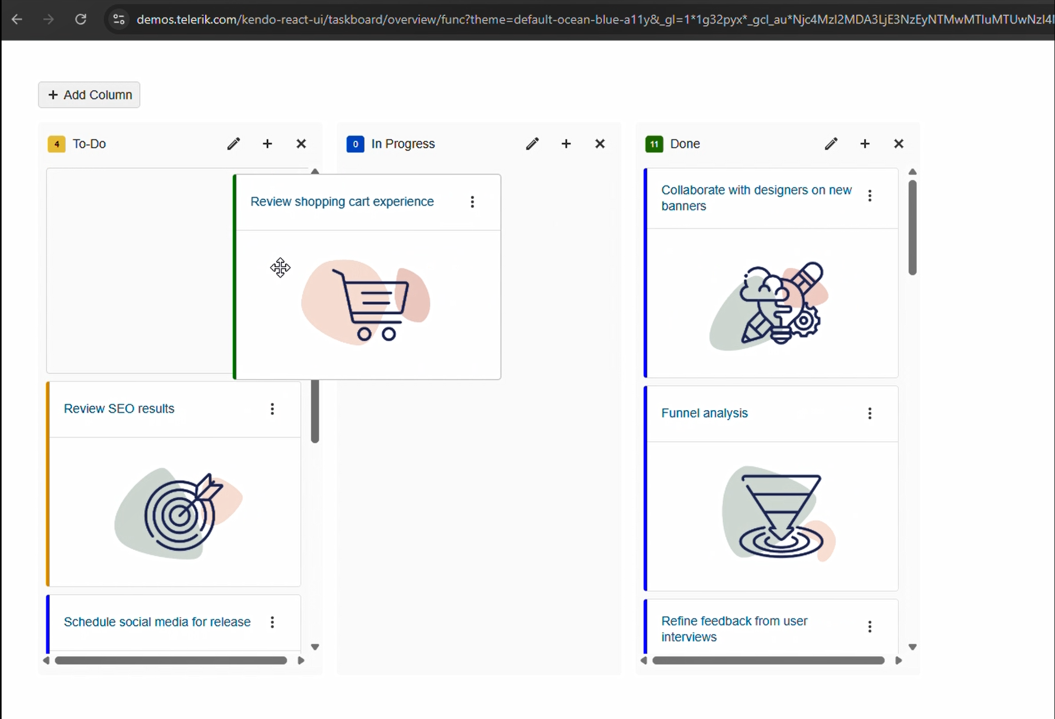
Task: Click the pencil icon on Done column
Action: (x=831, y=144)
